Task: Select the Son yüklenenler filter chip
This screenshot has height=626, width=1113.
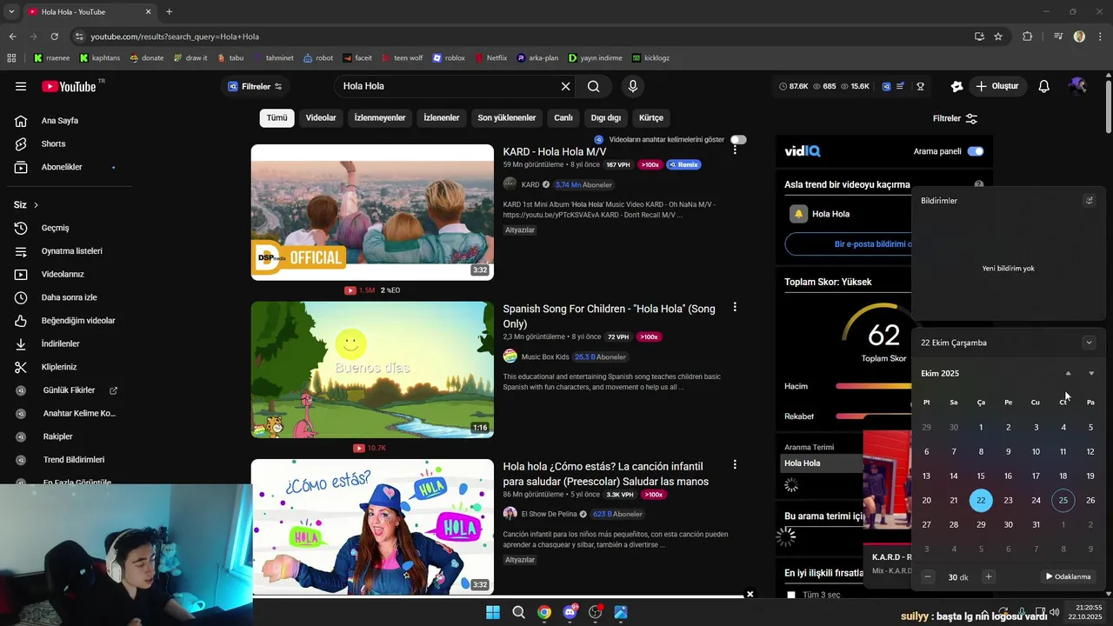Action: tap(507, 118)
